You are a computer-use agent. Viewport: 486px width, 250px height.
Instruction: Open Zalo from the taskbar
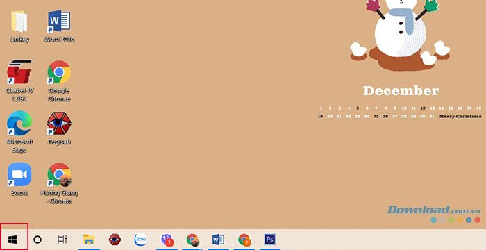pos(140,240)
